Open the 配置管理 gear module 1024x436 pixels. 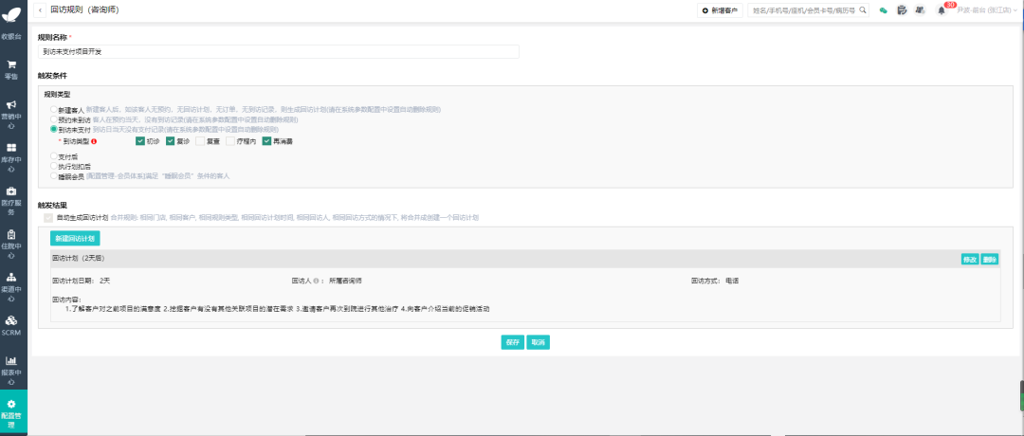coord(13,412)
